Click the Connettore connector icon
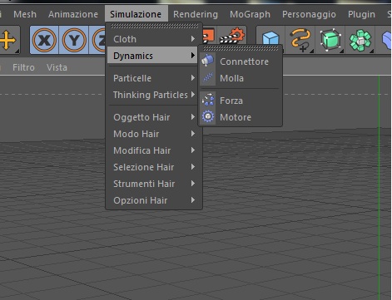Image resolution: width=392 pixels, height=300 pixels. point(208,61)
